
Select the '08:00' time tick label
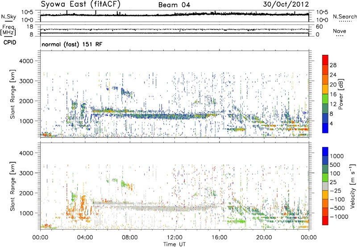pos(129,238)
